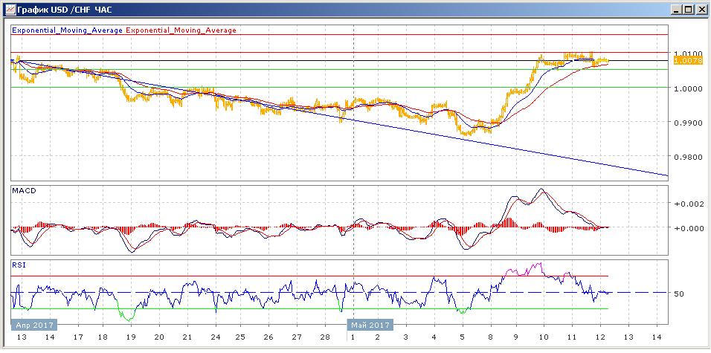This screenshot has width=711, height=353.
Task: Select the RSI indicator label
Action: pos(19,265)
